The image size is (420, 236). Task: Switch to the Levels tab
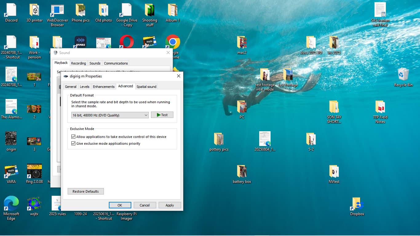point(85,87)
